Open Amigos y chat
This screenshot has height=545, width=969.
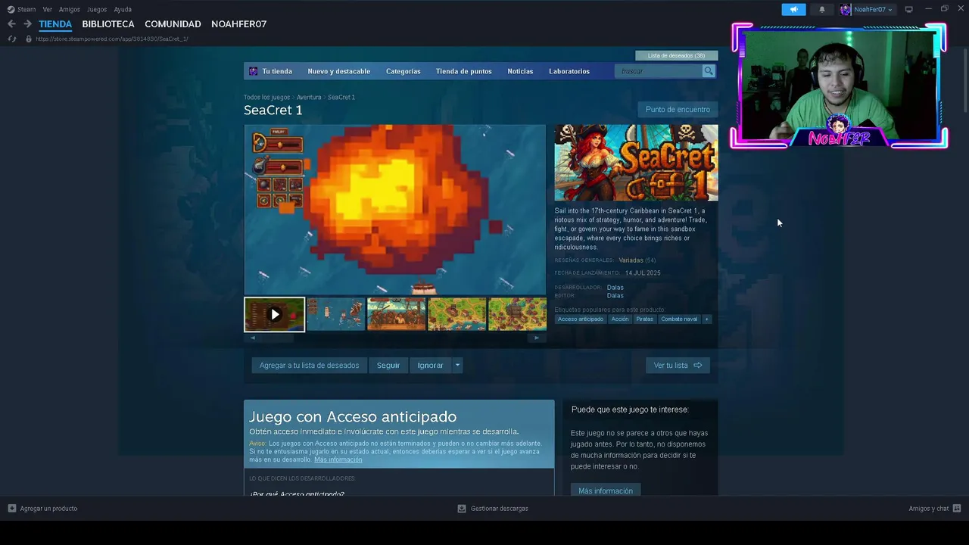pos(935,509)
